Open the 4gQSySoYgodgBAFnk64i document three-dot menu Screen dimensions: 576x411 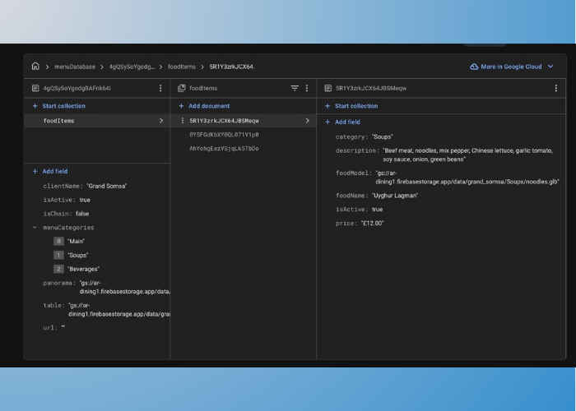click(160, 88)
